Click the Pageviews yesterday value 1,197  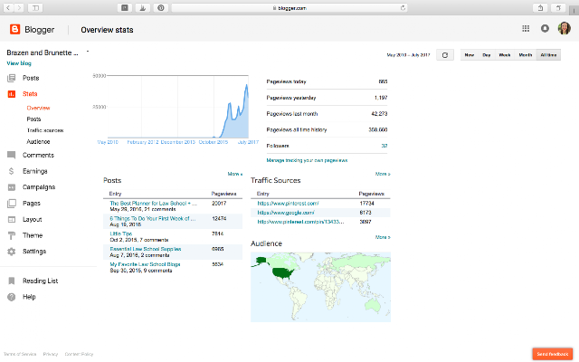tap(381, 98)
